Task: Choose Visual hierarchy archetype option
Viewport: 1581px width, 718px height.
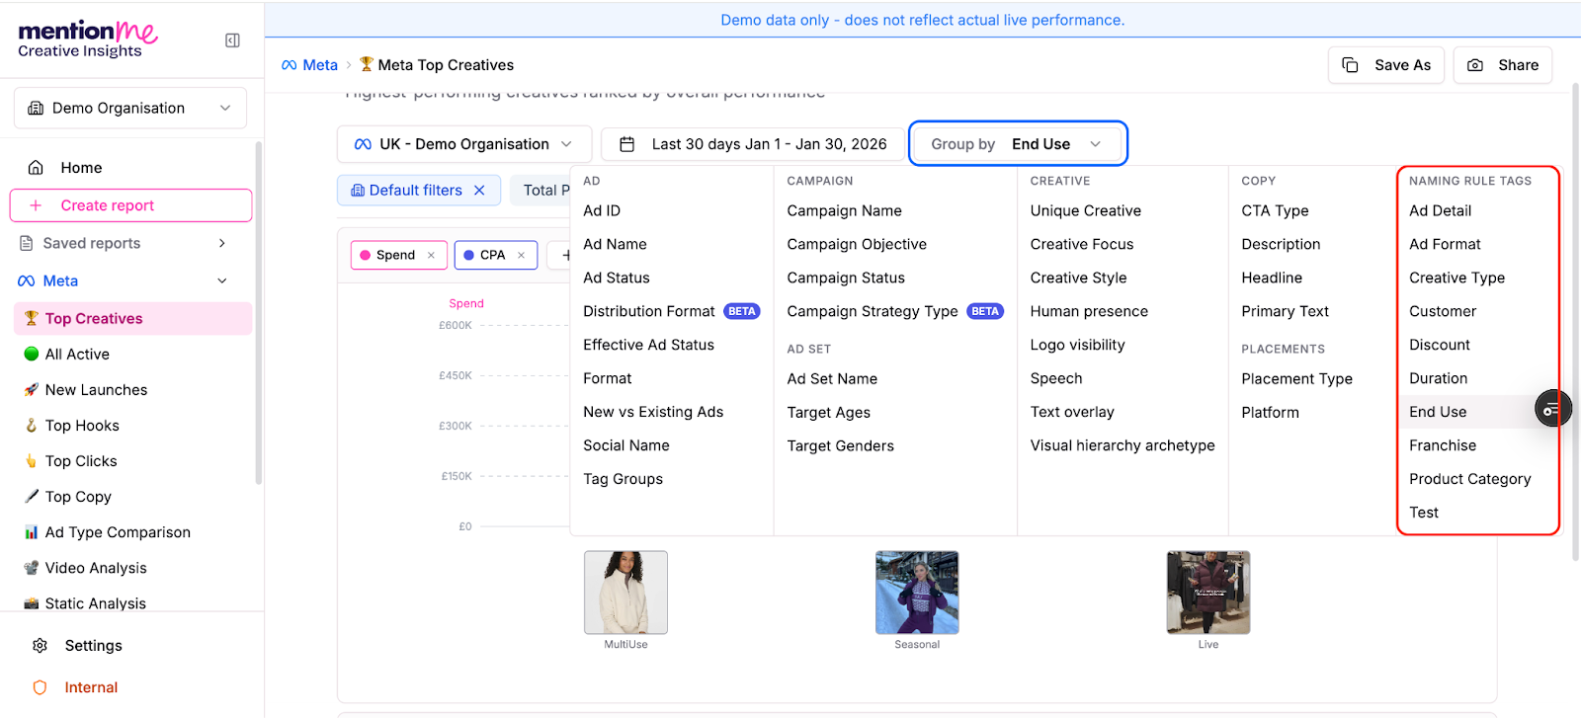Action: 1123,445
